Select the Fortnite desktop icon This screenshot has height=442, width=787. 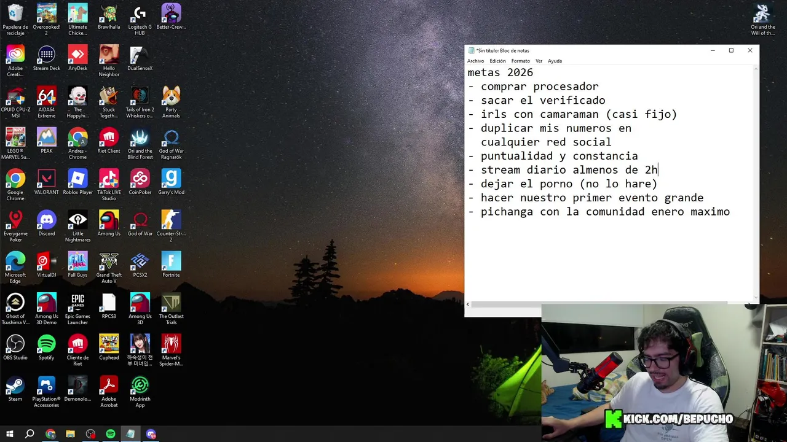pyautogui.click(x=171, y=265)
